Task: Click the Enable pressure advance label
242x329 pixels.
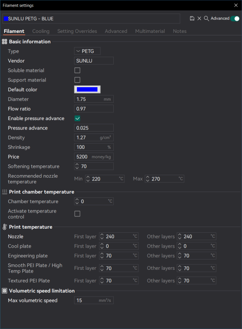Action: coord(36,118)
